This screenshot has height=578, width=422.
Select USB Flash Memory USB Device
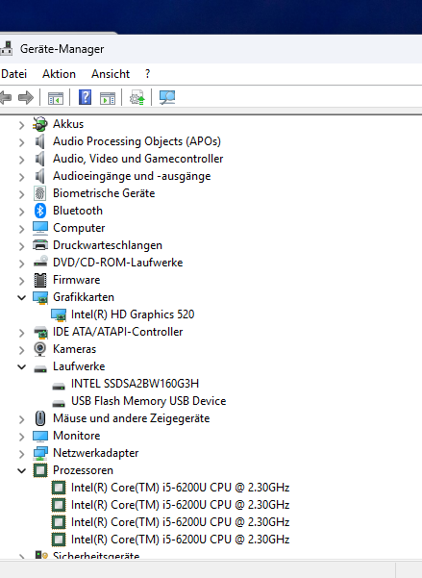coord(149,401)
